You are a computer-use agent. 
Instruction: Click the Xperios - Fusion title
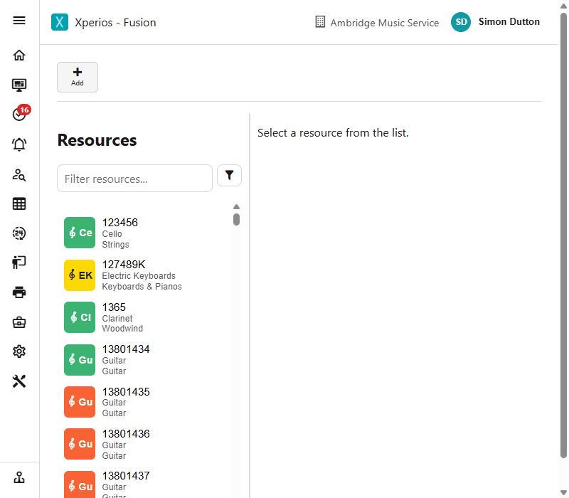(x=115, y=23)
